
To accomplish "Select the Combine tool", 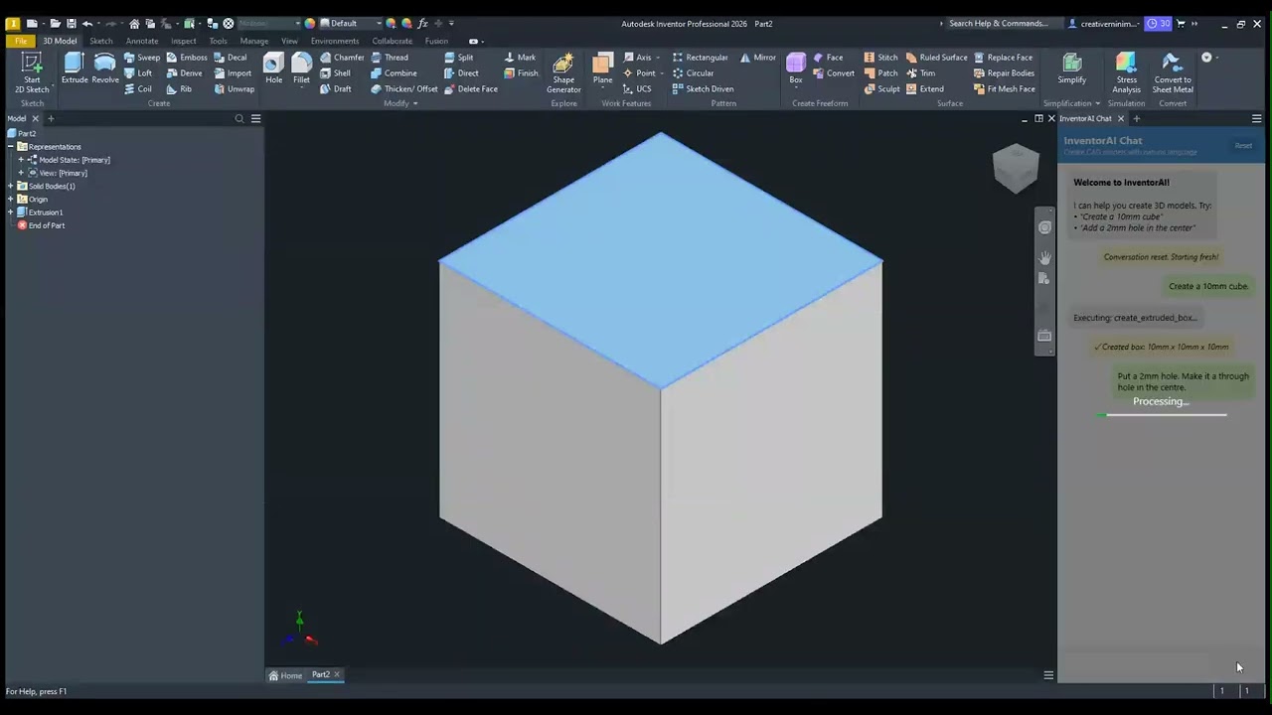I will point(394,73).
